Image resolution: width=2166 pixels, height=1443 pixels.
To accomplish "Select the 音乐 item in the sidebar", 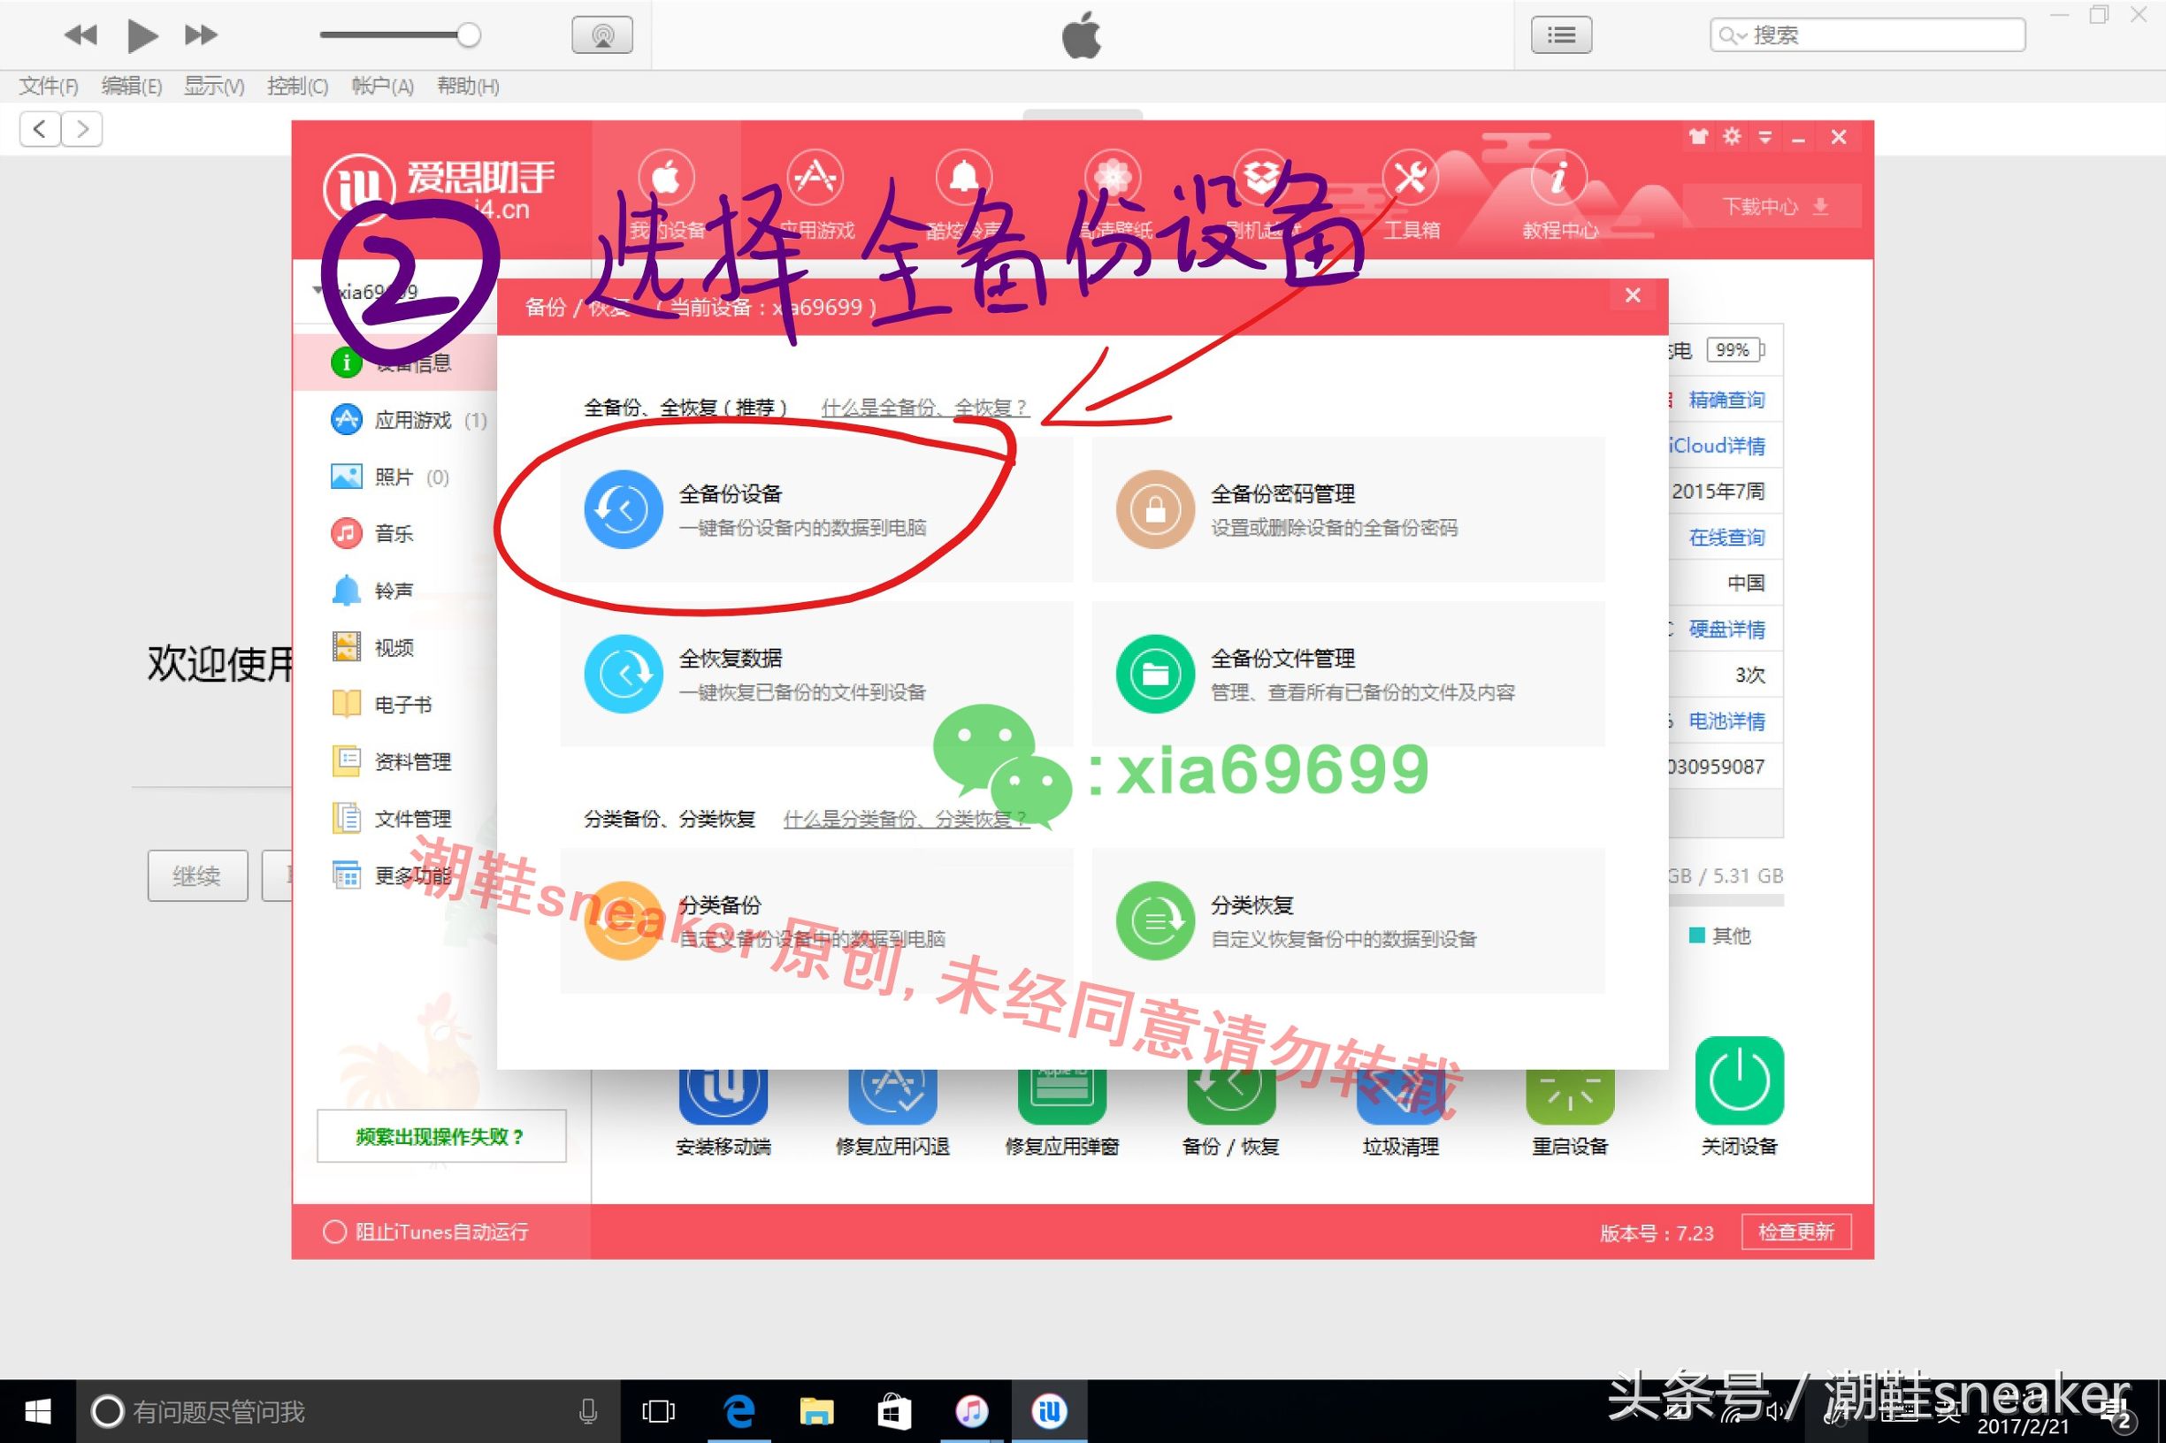I will [x=393, y=534].
